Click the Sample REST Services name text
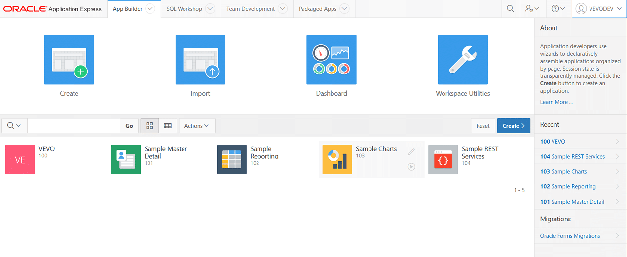627x257 pixels. [480, 152]
